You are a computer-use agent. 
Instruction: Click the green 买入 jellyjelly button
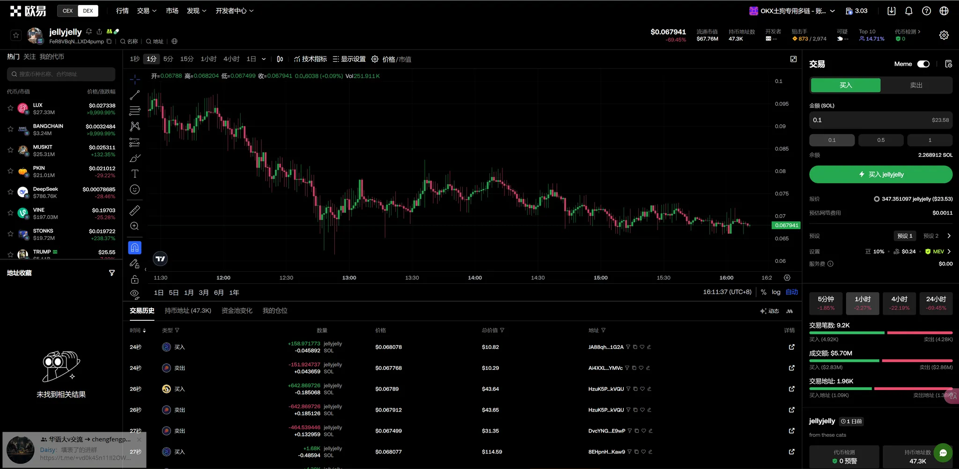881,174
